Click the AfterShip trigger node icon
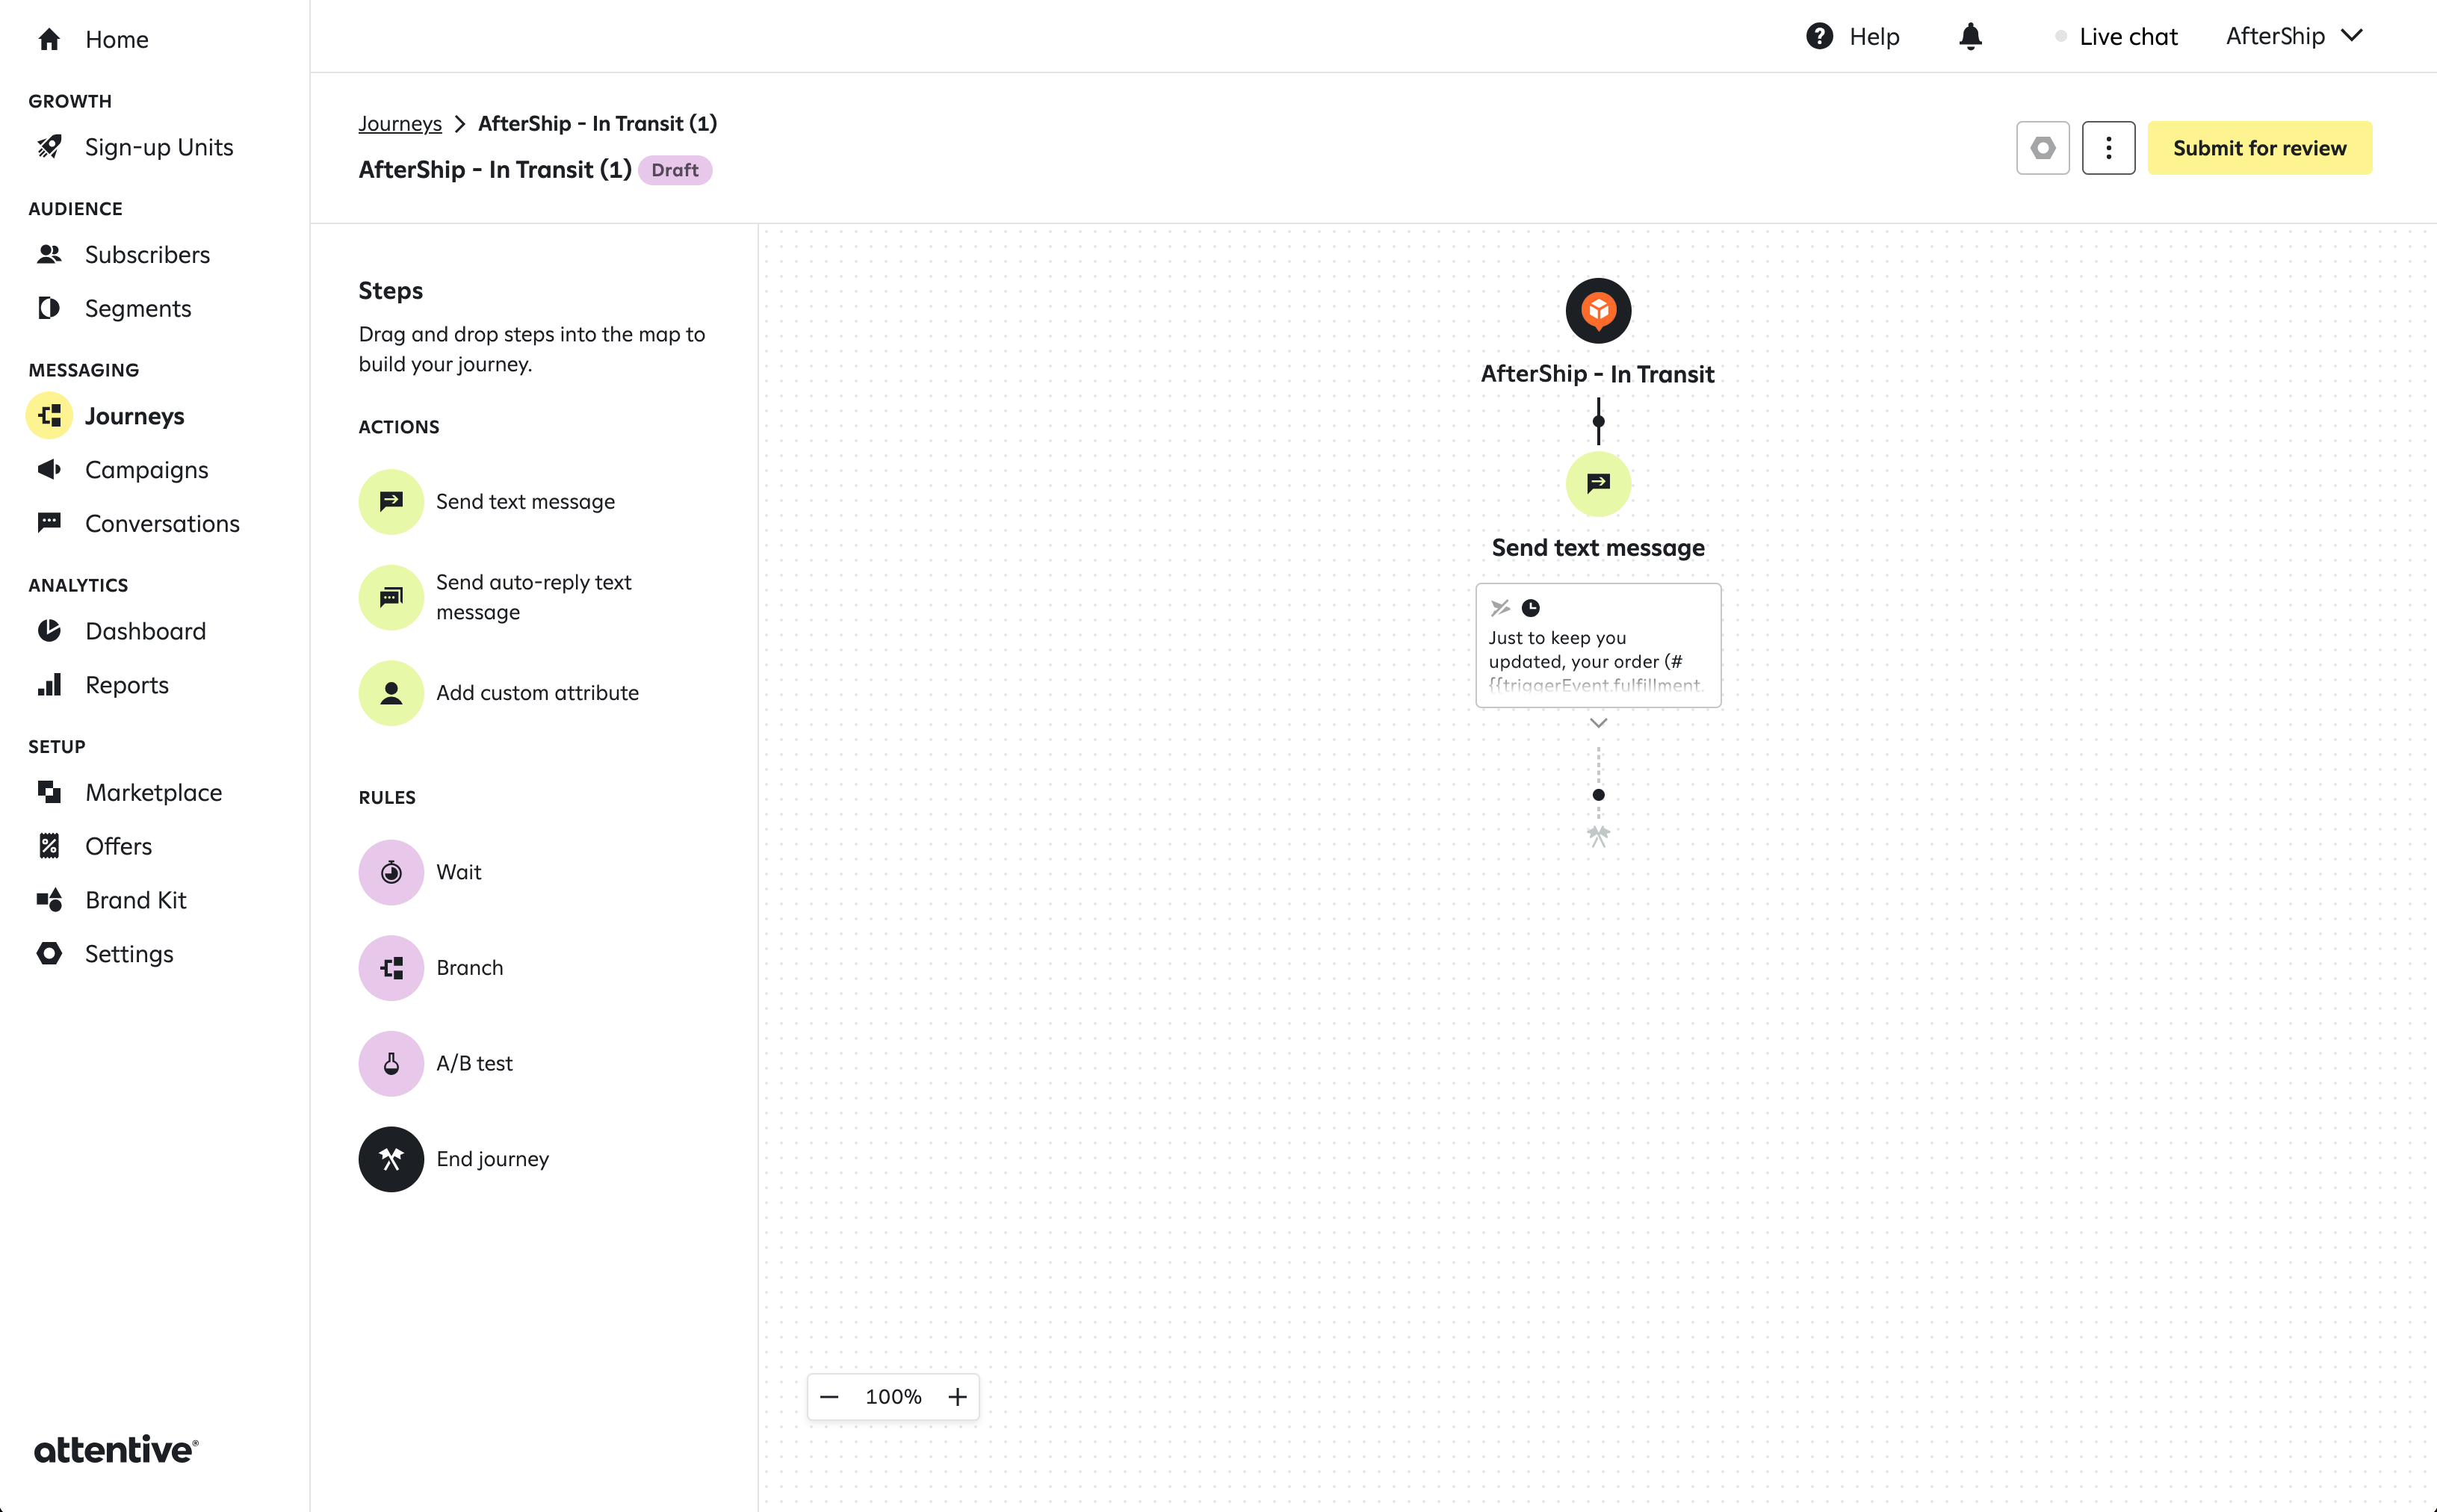 click(x=1597, y=310)
